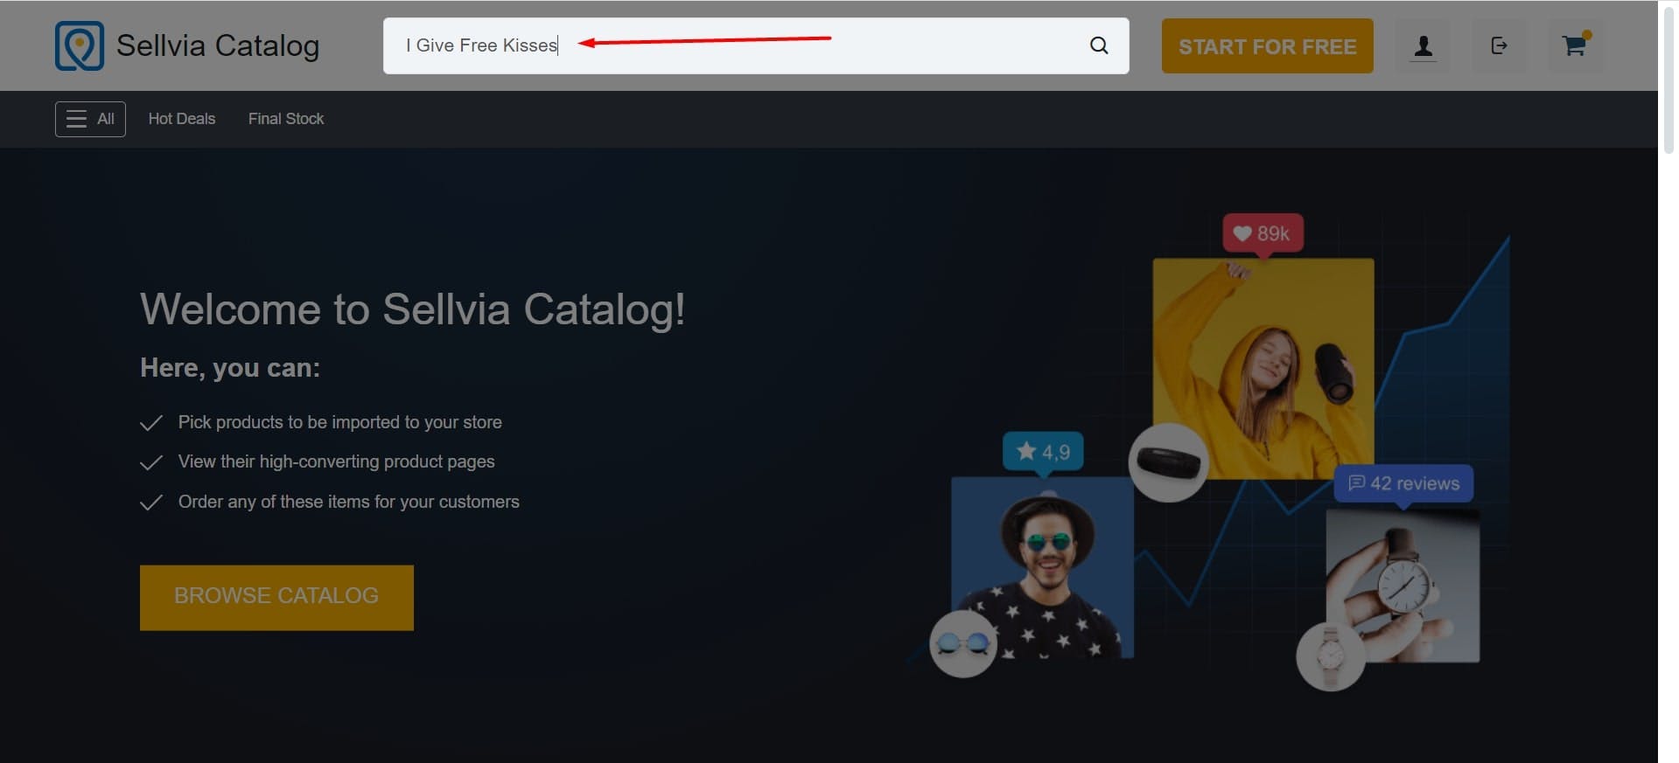Screen dimensions: 1679x763
Task: Click the search magnifier icon
Action: coord(1099,45)
